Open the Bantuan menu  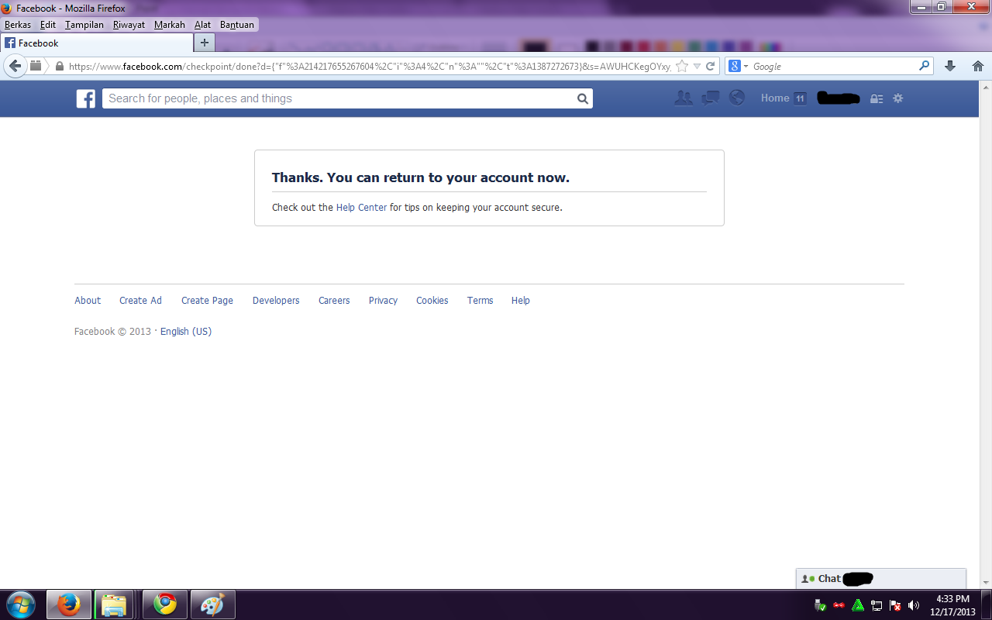pos(237,25)
